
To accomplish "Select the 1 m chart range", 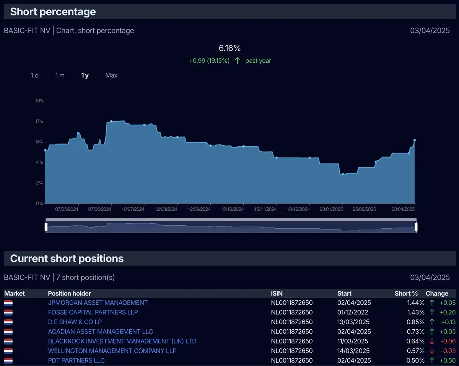I will 60,75.
